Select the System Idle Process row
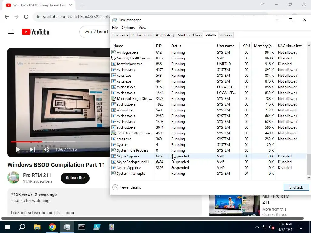The width and height of the screenshot is (311, 233). point(208,150)
